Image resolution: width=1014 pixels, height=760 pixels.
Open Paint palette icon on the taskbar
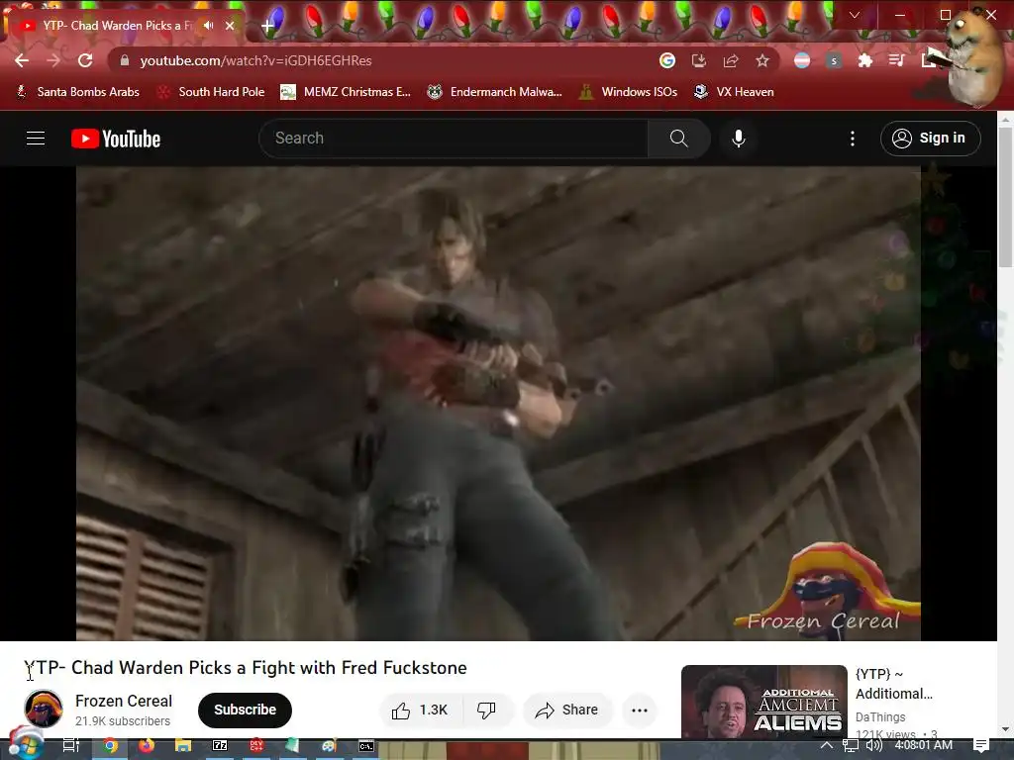point(329,746)
